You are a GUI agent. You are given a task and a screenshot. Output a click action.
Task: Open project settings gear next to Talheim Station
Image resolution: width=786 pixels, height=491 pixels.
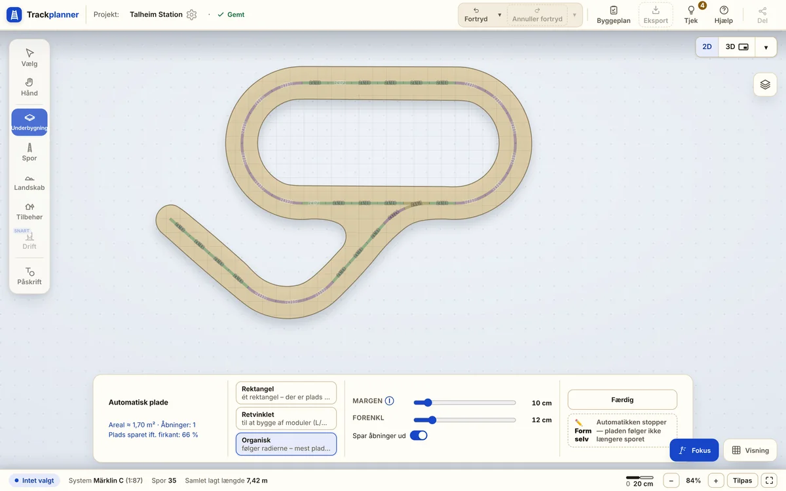191,14
